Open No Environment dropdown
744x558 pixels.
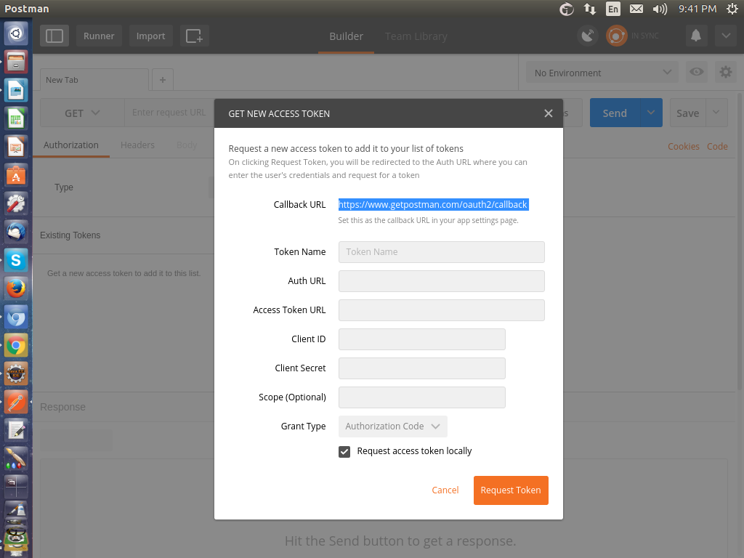click(x=602, y=73)
